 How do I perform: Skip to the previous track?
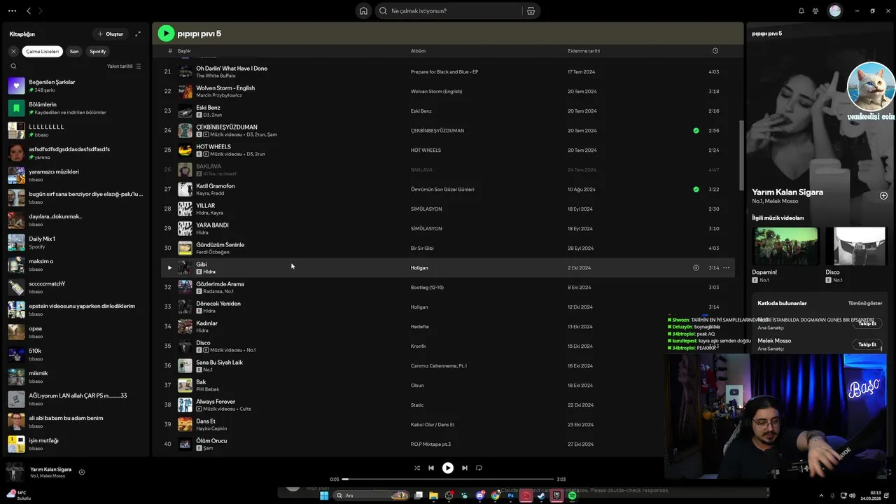click(431, 468)
